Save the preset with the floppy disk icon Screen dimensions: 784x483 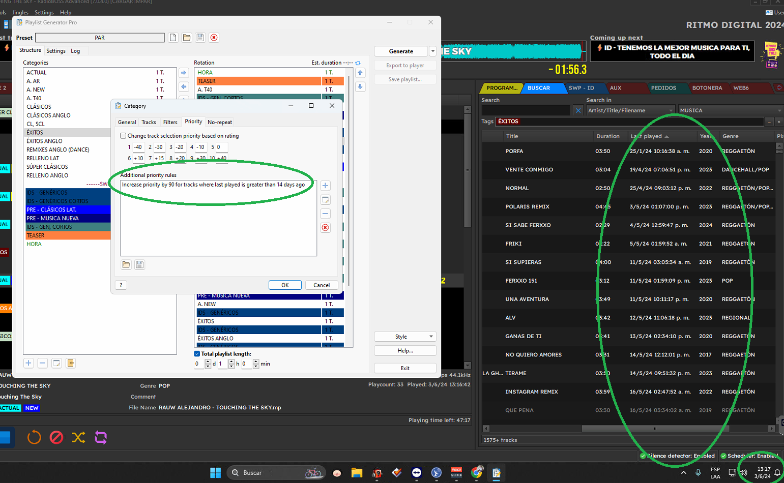click(200, 38)
